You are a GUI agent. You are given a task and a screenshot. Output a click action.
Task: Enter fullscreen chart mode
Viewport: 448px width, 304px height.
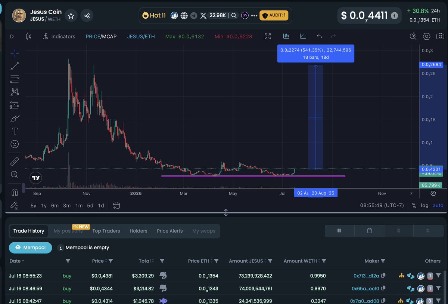pyautogui.click(x=268, y=36)
